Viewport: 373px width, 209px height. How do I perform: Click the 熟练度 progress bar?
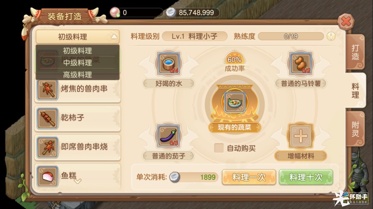click(291, 36)
